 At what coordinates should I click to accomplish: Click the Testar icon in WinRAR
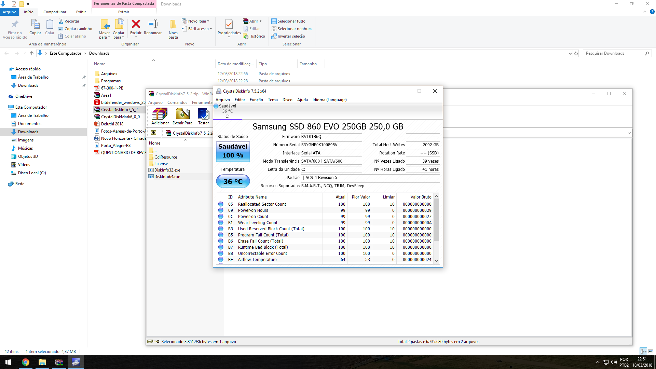203,114
